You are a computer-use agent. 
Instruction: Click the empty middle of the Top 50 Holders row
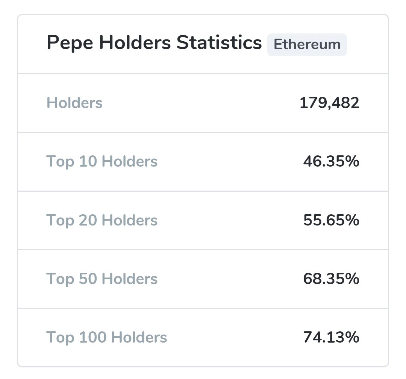(x=229, y=279)
